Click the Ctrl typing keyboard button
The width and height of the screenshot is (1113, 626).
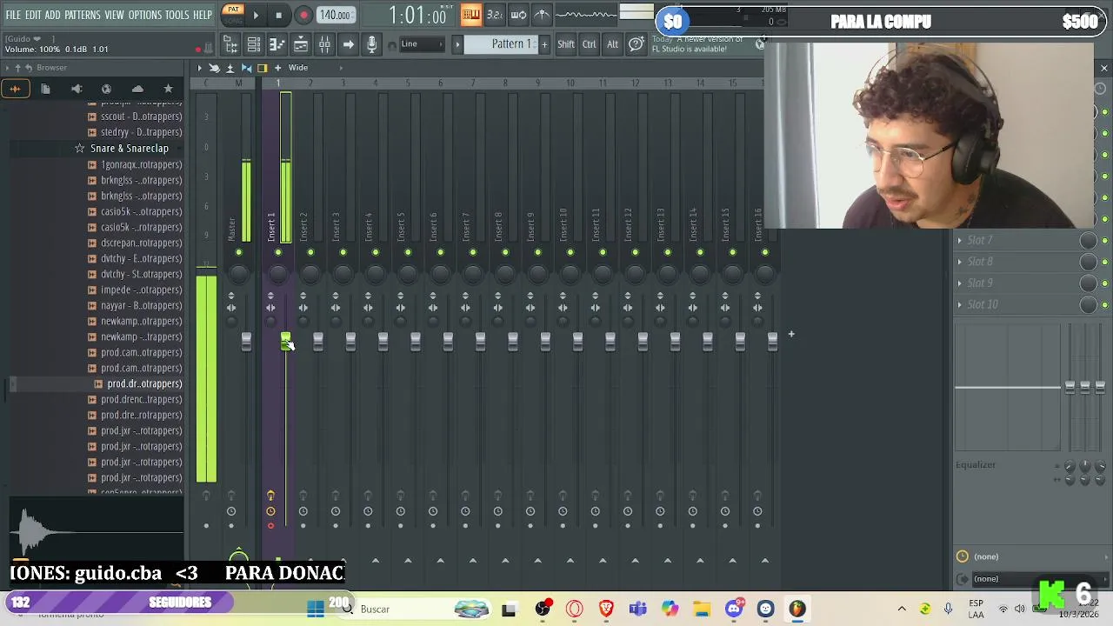pyautogui.click(x=590, y=44)
